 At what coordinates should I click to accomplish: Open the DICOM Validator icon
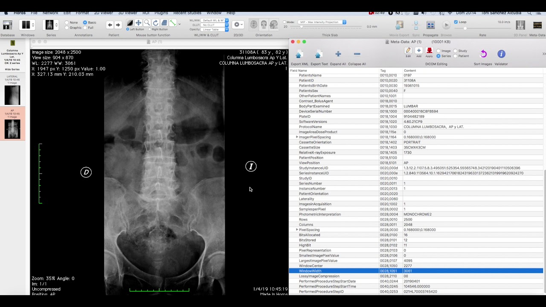tap(501, 54)
